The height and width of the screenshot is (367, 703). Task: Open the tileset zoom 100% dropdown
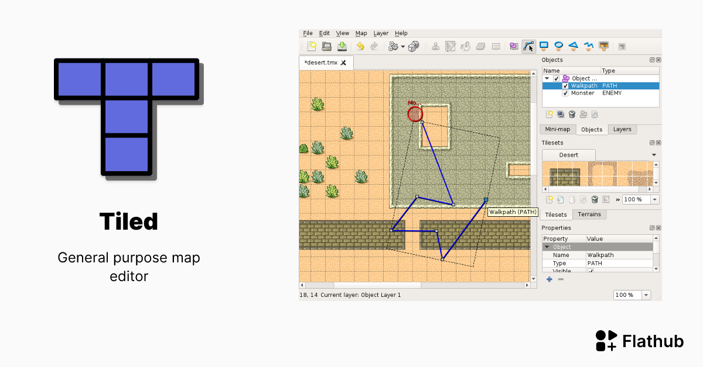click(x=654, y=200)
